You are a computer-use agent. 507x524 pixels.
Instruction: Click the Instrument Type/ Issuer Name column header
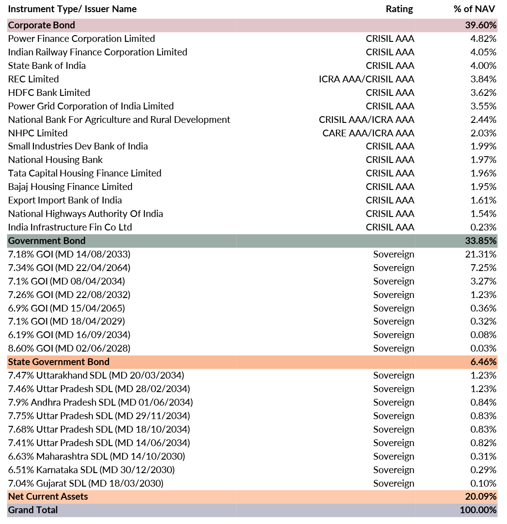point(72,9)
